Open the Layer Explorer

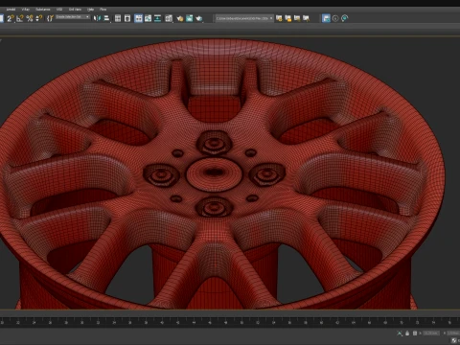coord(127,18)
